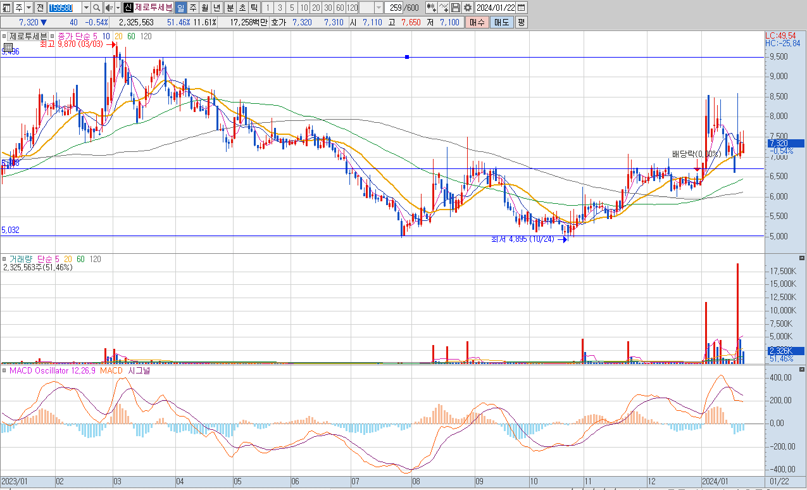
Task: Click the 5,032 horizontal line label
Action: (x=10, y=230)
